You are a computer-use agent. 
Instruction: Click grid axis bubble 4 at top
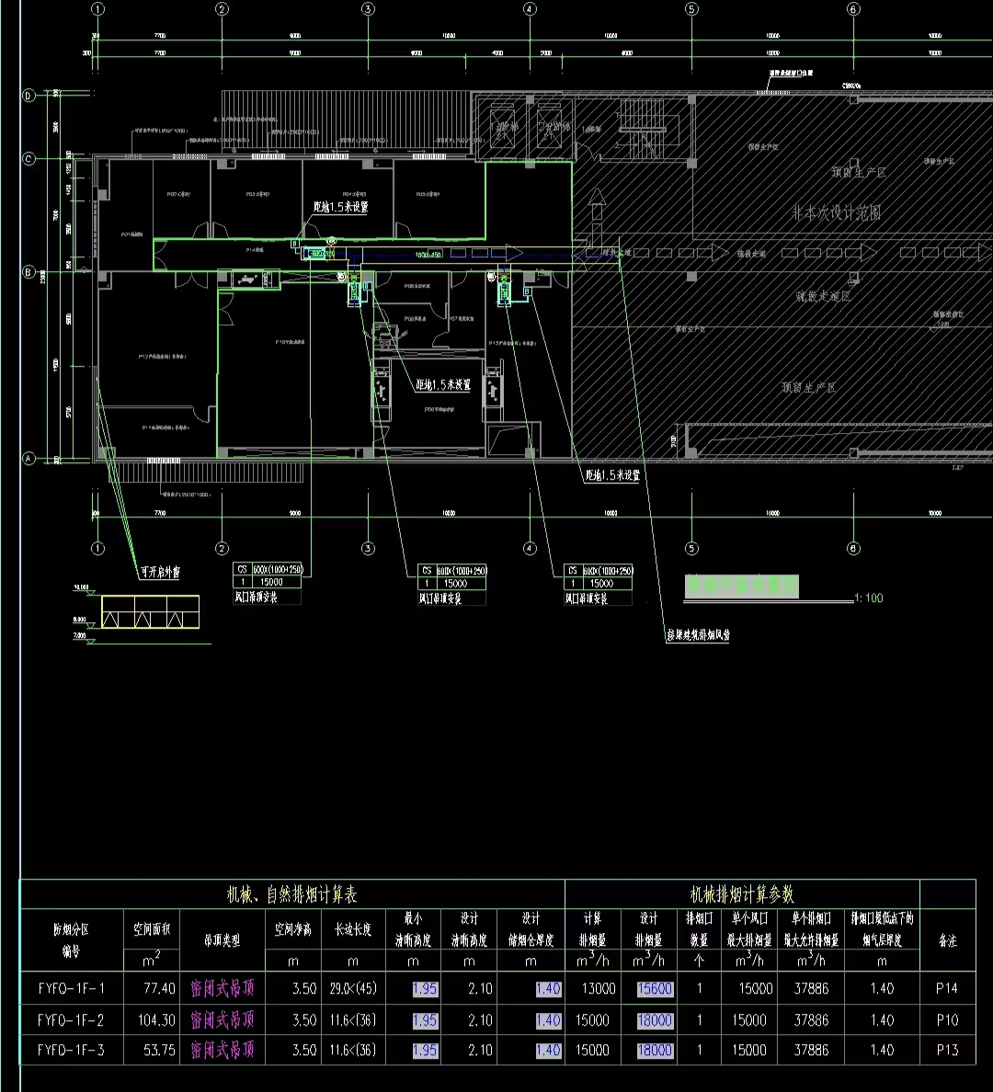530,9
